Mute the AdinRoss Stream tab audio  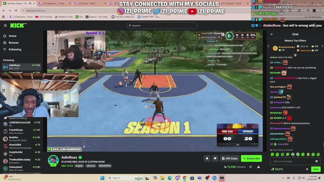30,4
